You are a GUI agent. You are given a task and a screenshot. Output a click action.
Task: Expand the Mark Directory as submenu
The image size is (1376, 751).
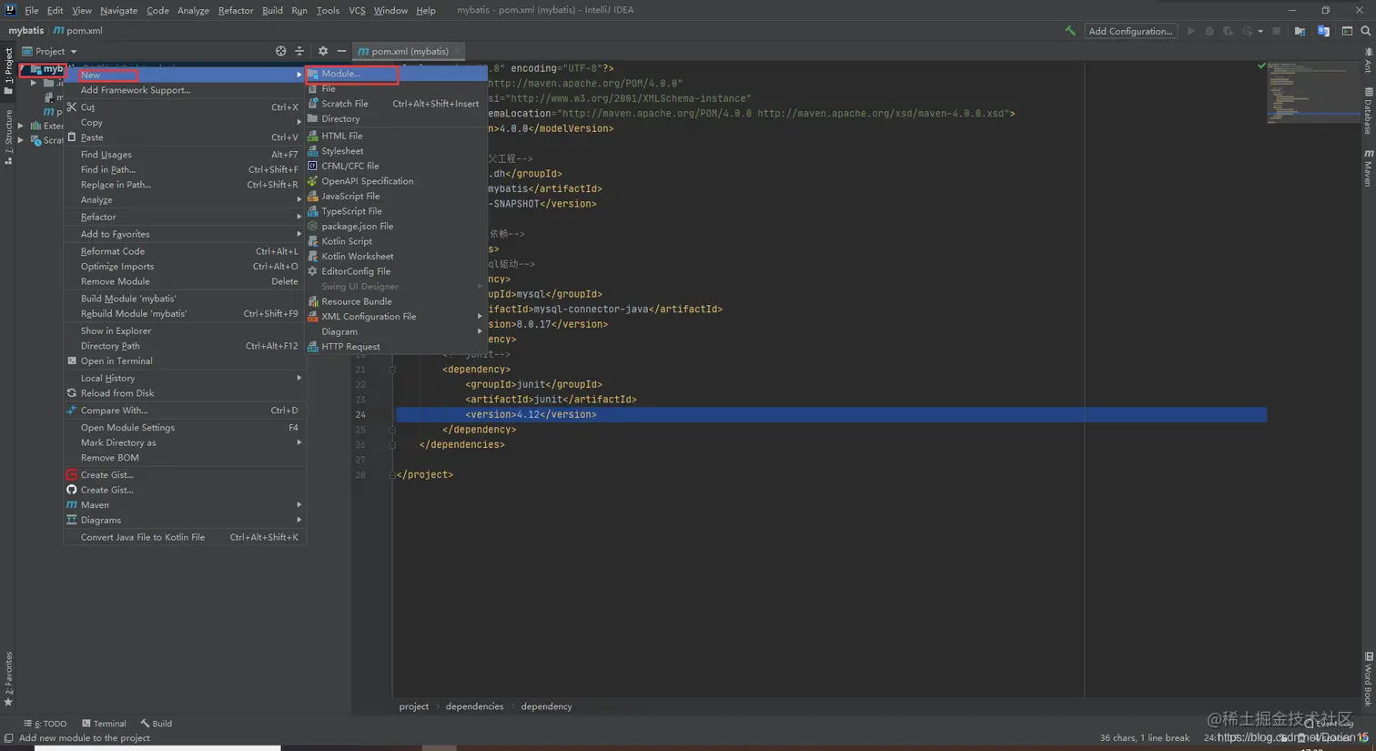185,442
